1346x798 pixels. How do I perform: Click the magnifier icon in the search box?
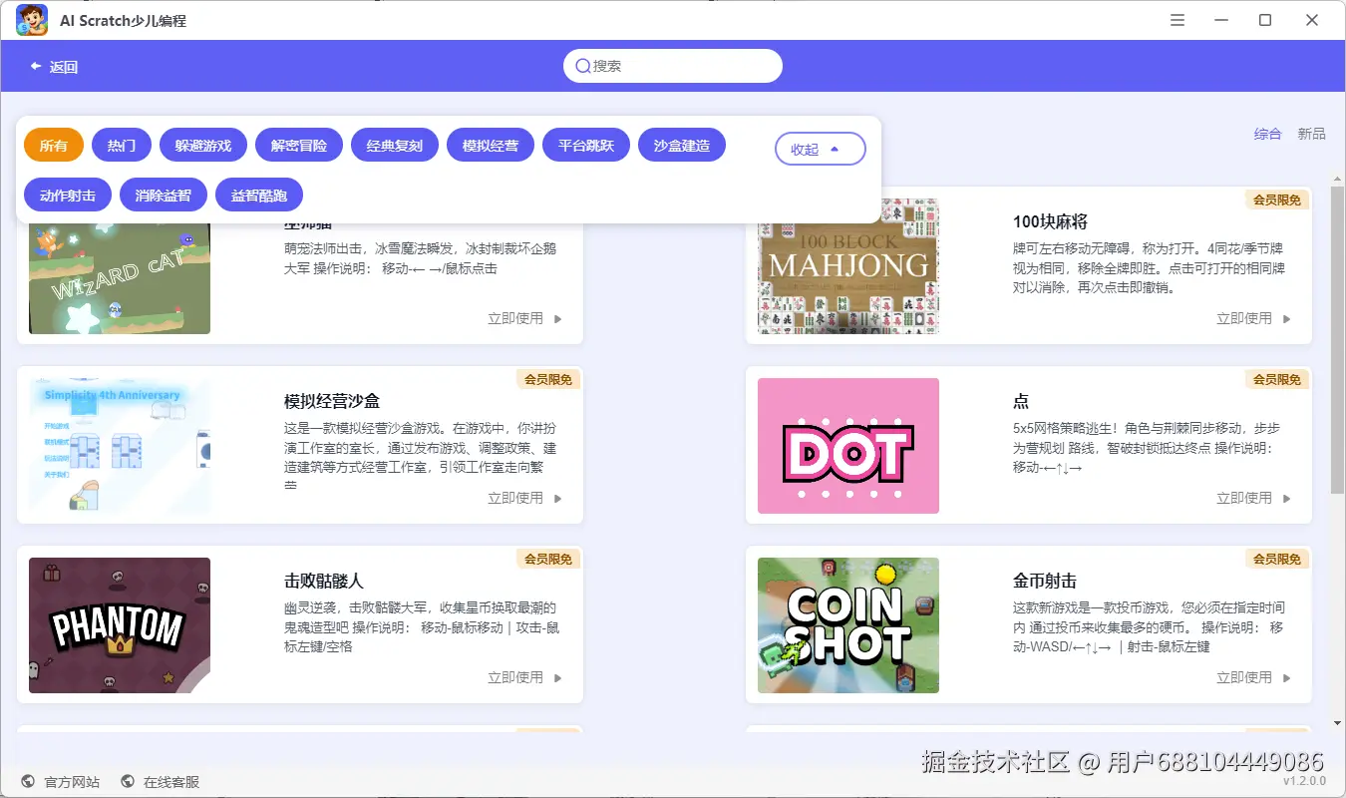click(583, 66)
